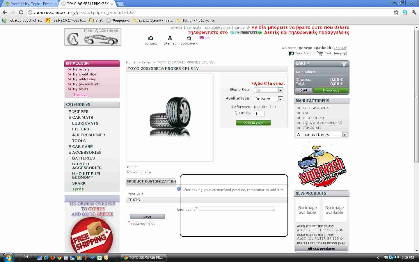Image resolution: width=419 pixels, height=262 pixels.
Task: Click the Your Account icon
Action: tap(291, 53)
